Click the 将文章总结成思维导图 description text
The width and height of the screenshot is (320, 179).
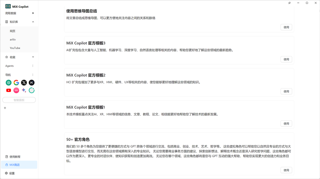pyautogui.click(x=111, y=18)
